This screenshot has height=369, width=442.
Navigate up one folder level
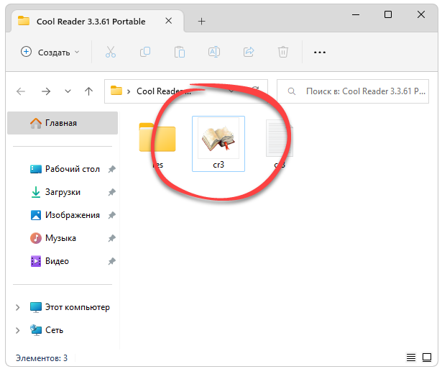[88, 91]
